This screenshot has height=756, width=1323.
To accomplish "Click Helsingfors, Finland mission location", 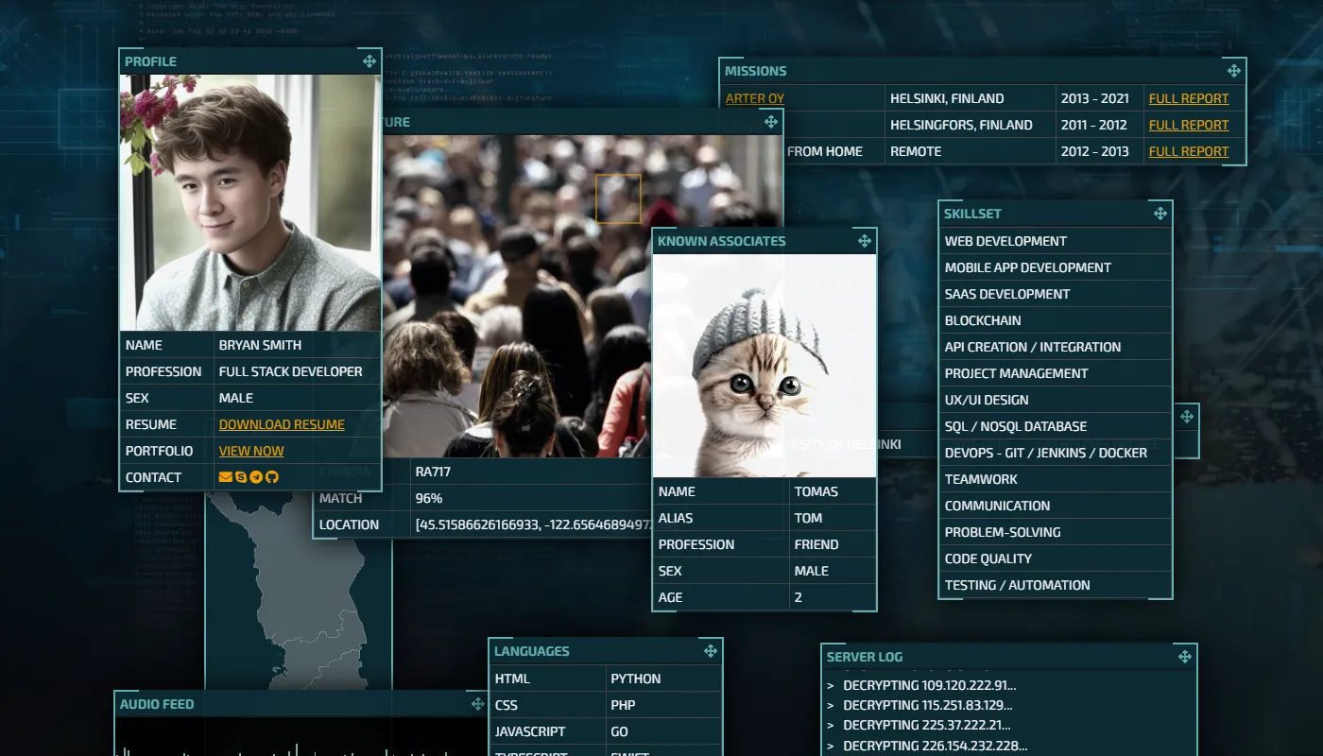I will click(961, 125).
